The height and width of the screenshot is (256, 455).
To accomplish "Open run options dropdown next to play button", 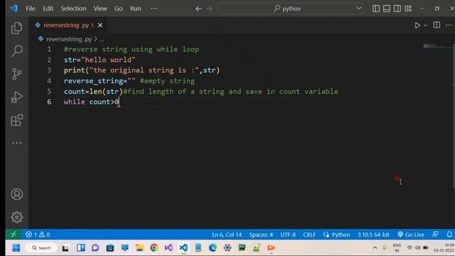I will tap(425, 26).
